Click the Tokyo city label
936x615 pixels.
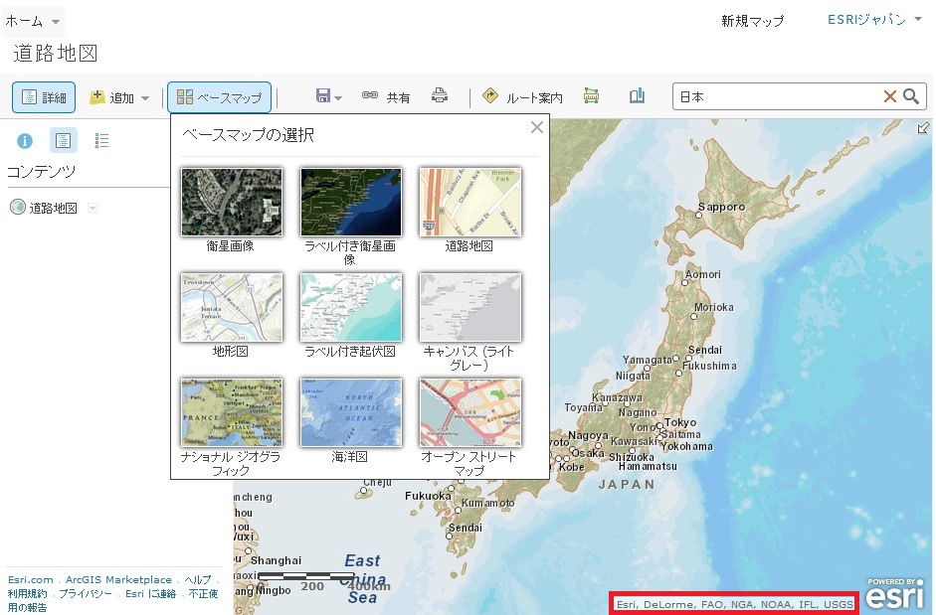coord(680,422)
